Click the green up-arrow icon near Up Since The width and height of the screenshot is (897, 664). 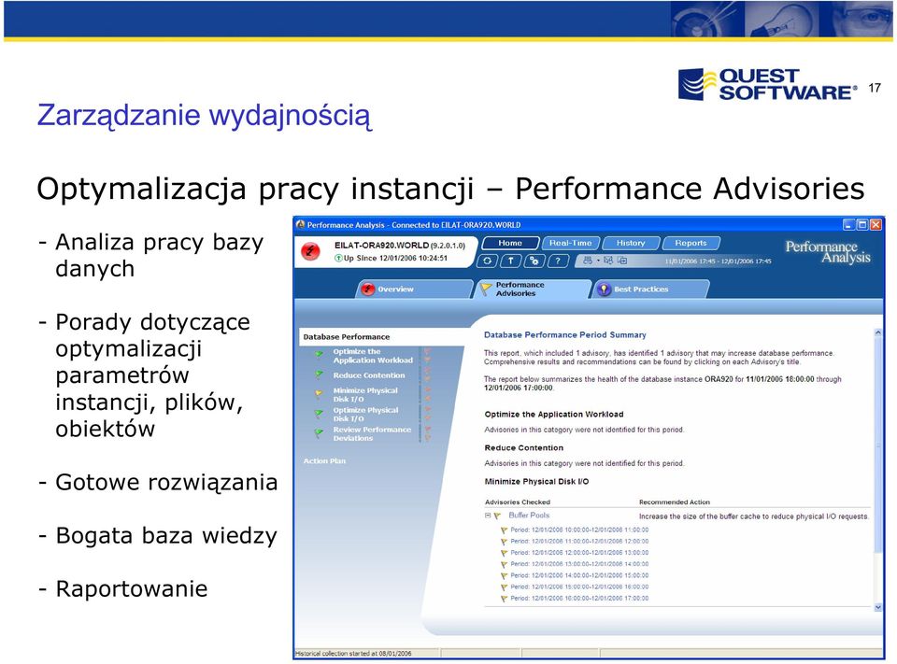(338, 259)
